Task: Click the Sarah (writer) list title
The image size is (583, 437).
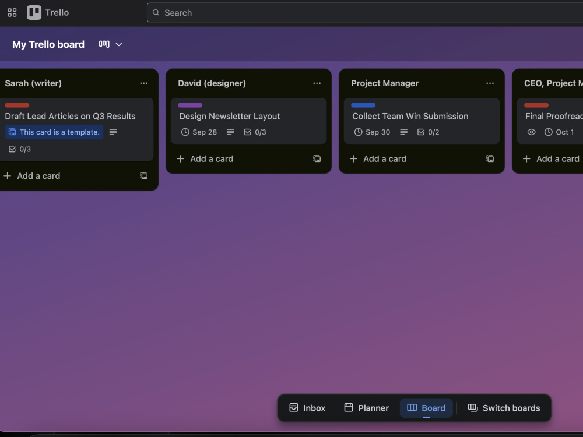Action: [x=33, y=83]
